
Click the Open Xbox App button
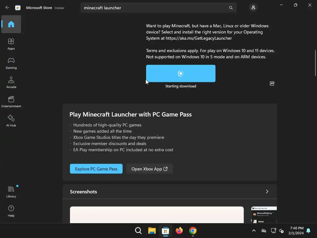click(x=150, y=169)
